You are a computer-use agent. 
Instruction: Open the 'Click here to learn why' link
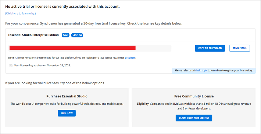[x=21, y=14]
